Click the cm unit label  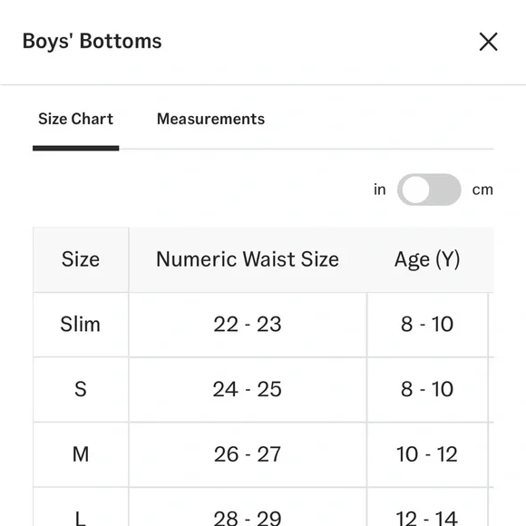click(482, 190)
